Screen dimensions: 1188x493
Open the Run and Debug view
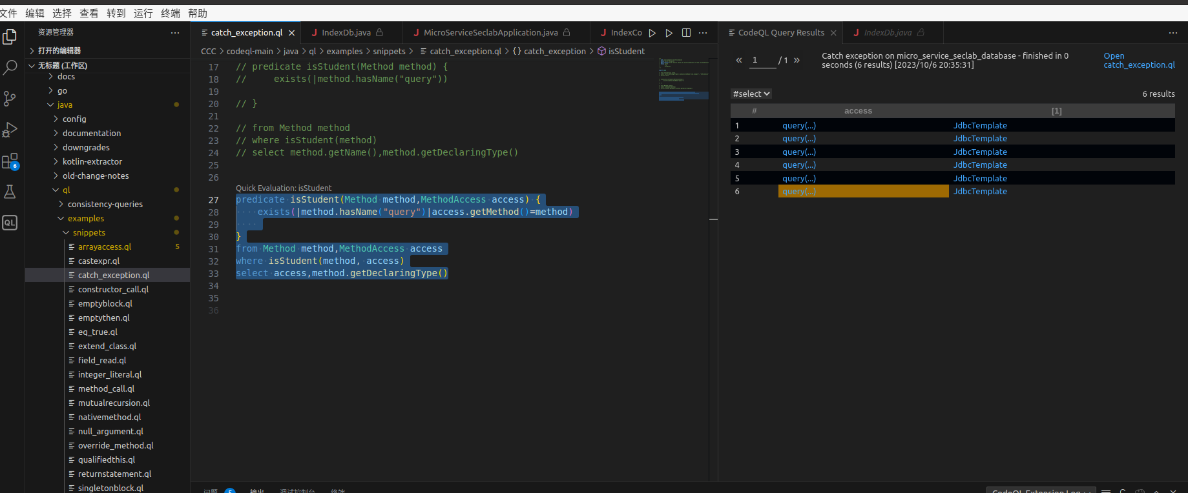pyautogui.click(x=10, y=130)
